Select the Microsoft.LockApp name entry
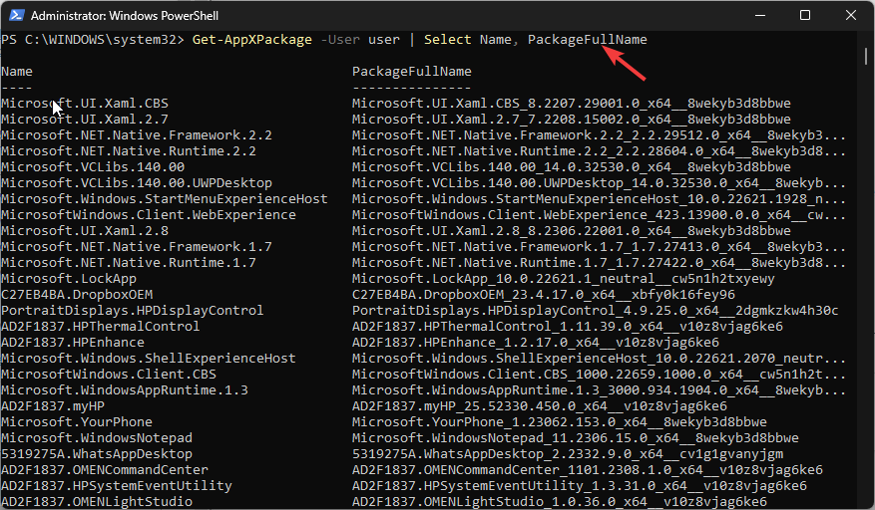The height and width of the screenshot is (510, 875). (x=69, y=278)
